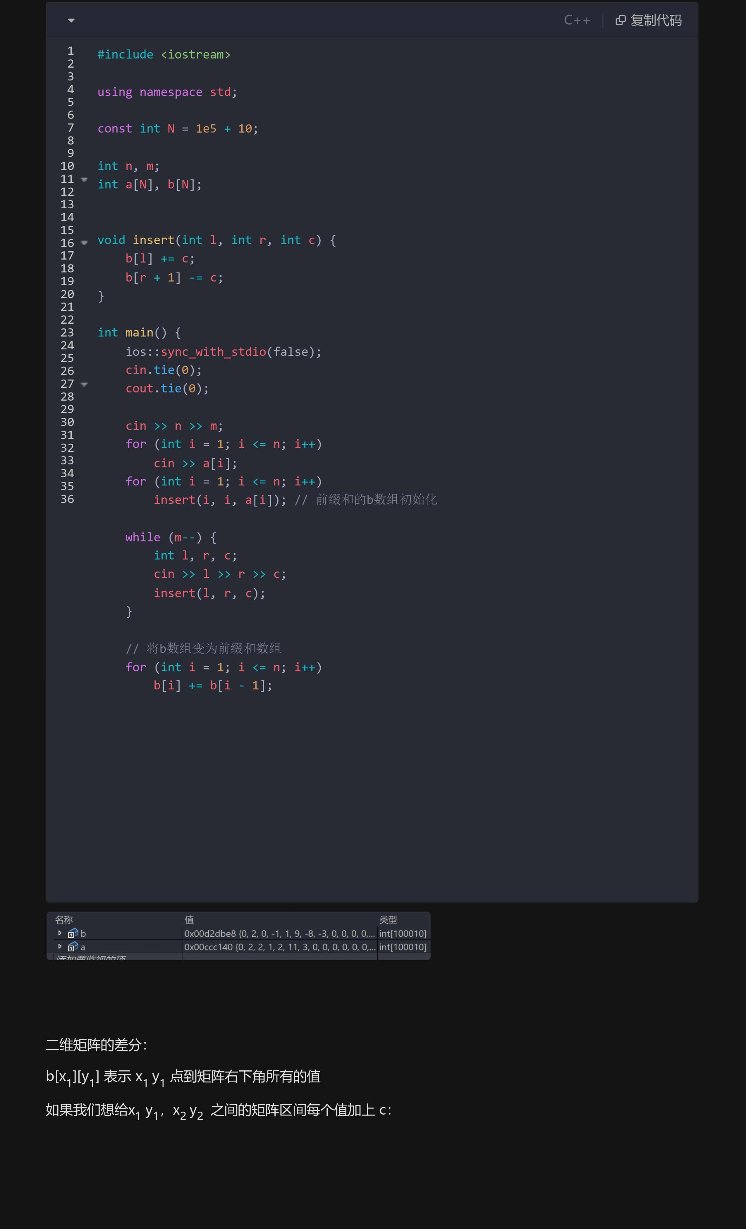Expand watch variable a tree arrow
This screenshot has width=746, height=1229.
(60, 947)
